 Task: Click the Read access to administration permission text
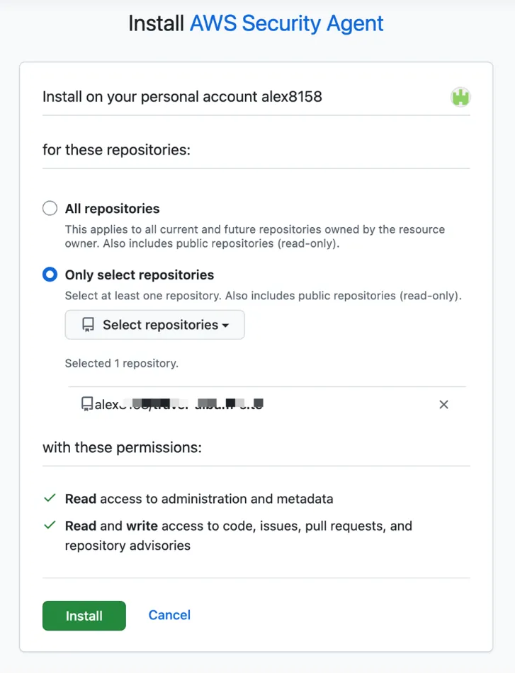click(199, 499)
